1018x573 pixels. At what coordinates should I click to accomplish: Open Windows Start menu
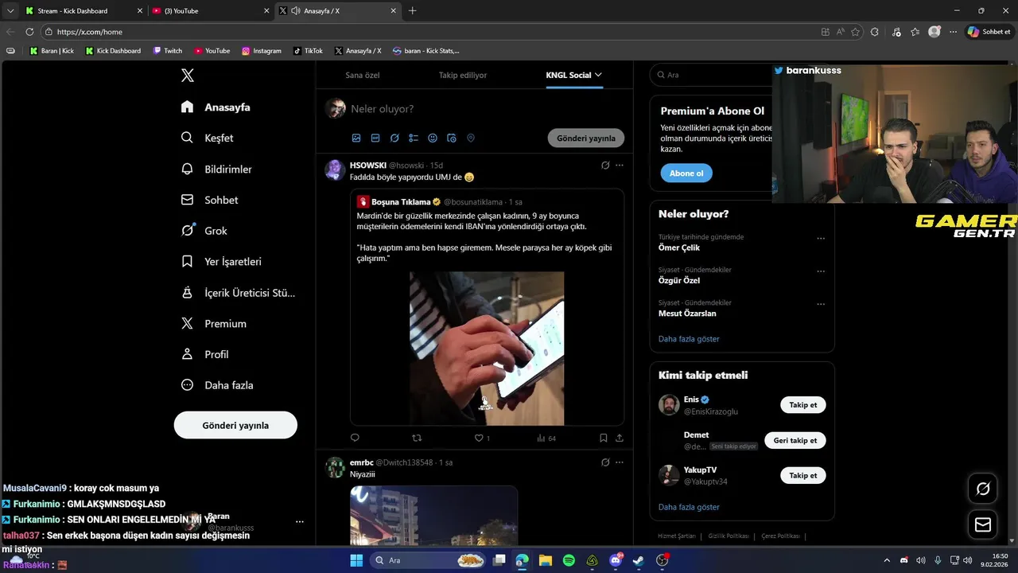[356, 560]
